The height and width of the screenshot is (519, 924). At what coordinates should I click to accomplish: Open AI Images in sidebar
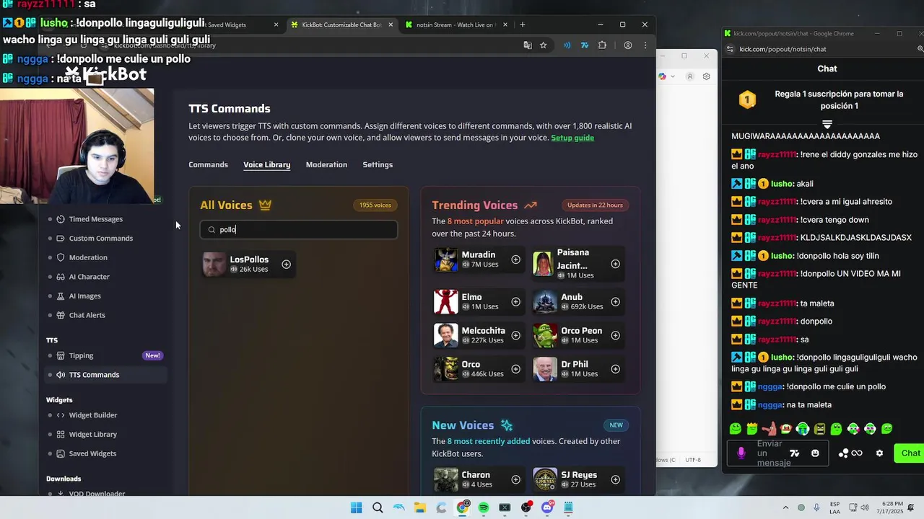(x=84, y=296)
